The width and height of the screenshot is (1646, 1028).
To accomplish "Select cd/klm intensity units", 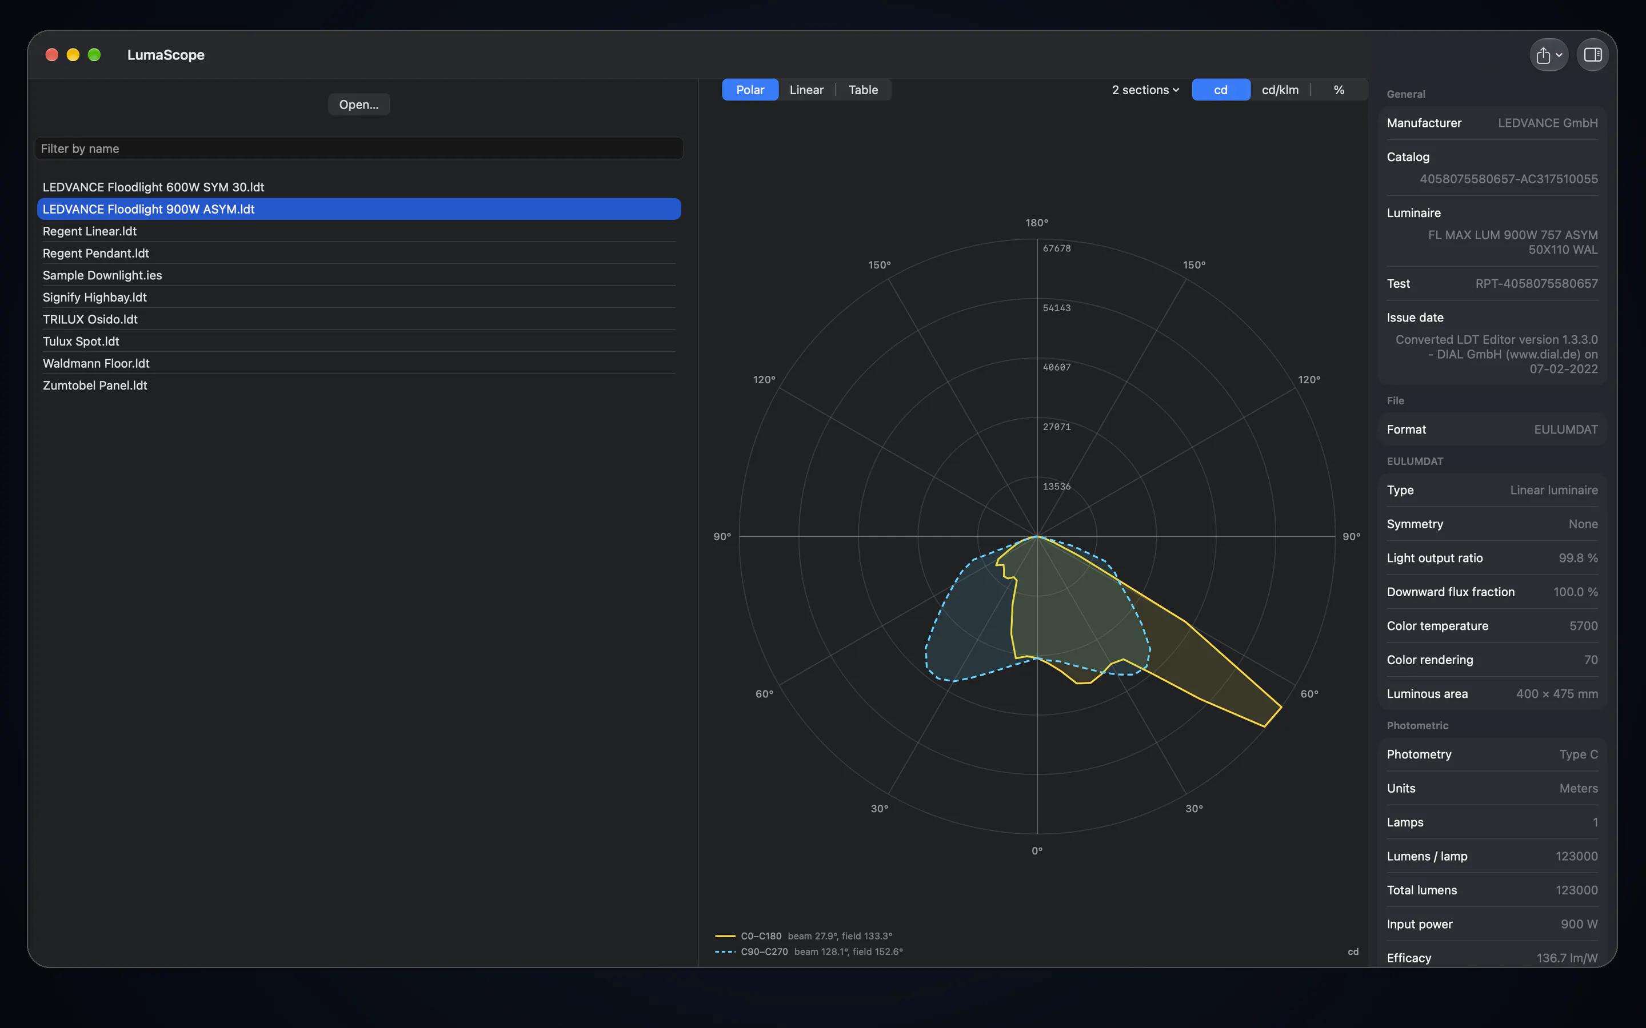I will click(1280, 90).
